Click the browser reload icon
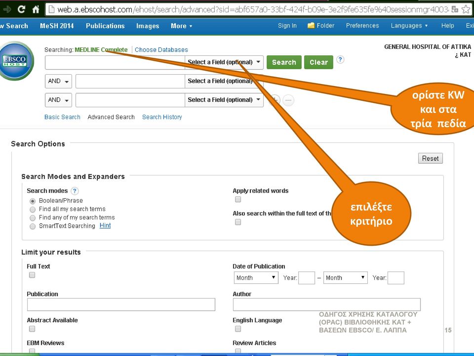Screen dimensions: 474x356 [21, 9]
